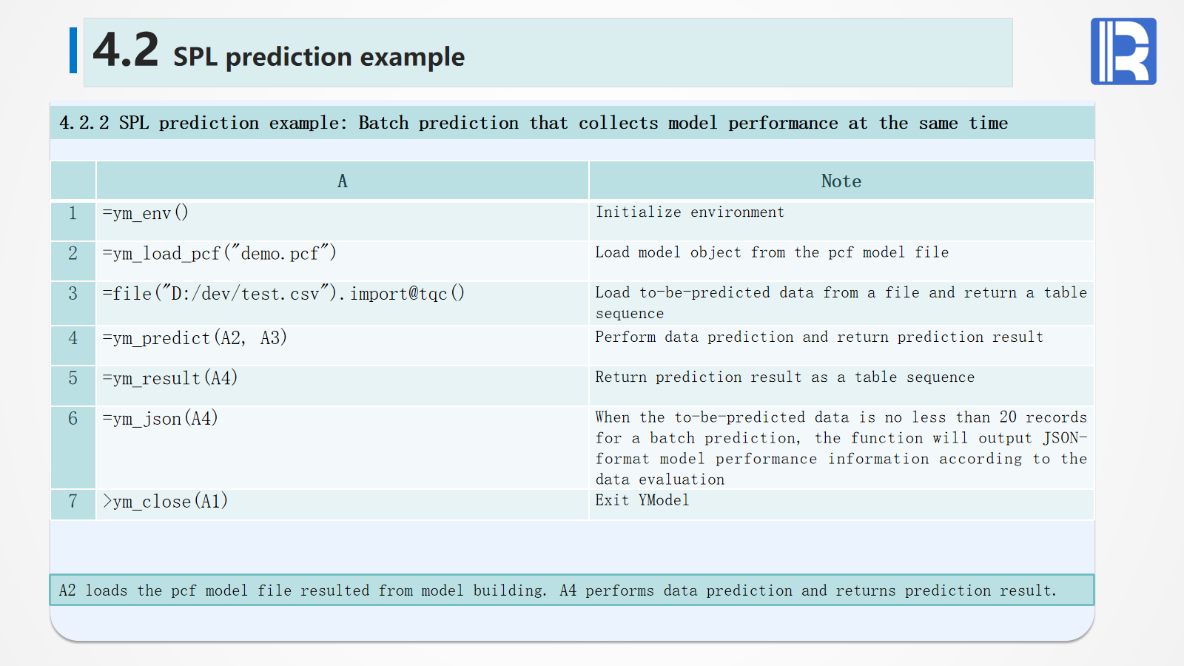
Task: Select the 4.2.2 batch prediction subtitle bar
Action: (533, 123)
